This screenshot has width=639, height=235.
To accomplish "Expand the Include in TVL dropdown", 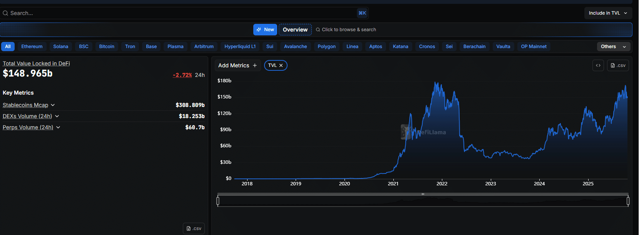I will point(608,13).
